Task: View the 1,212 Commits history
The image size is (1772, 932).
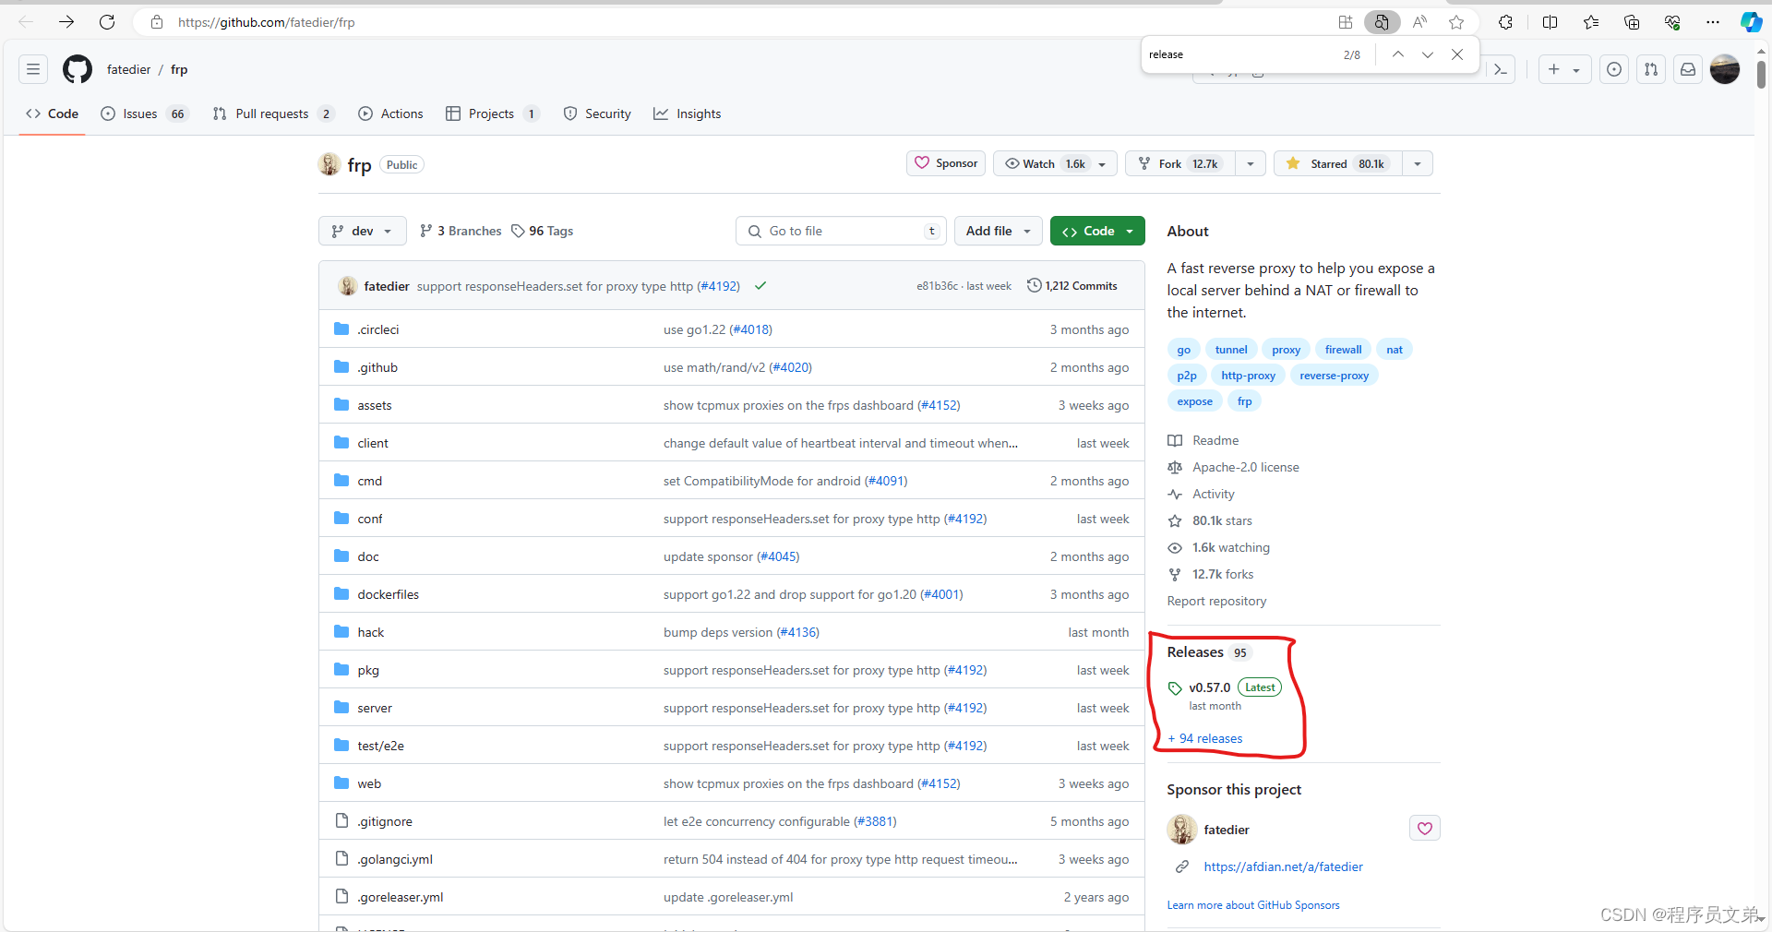Action: tap(1072, 286)
